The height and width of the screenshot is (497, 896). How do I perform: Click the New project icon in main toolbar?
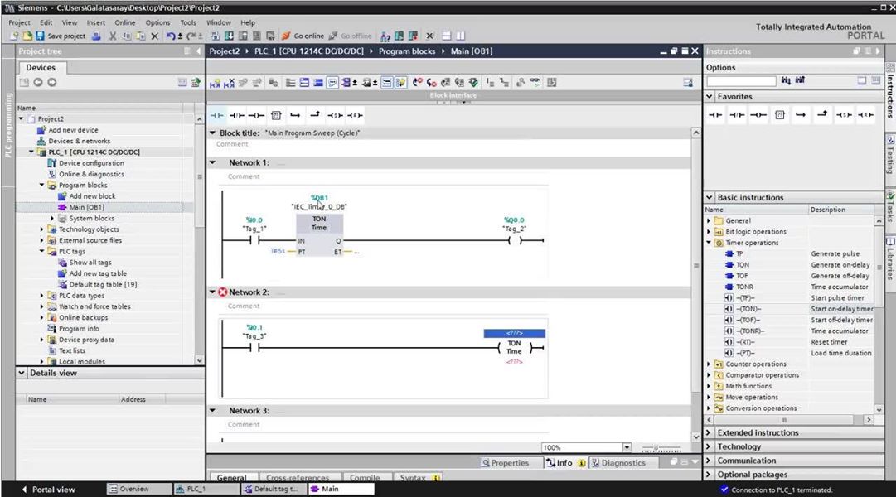tap(14, 36)
